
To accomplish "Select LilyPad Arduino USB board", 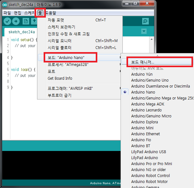I will pyautogui.click(x=148, y=152).
